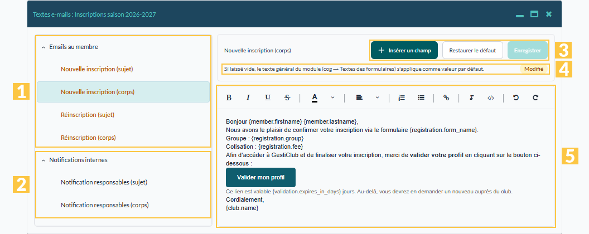589x234 pixels.
Task: Collapse the Emails au membre section
Action: click(43, 47)
